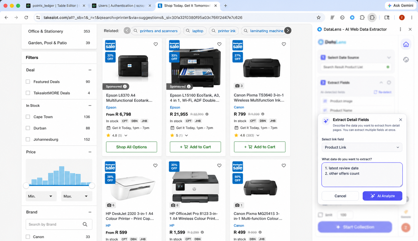The image size is (418, 241).
Task: Tick the Durban stock checkbox
Action: 28,128
